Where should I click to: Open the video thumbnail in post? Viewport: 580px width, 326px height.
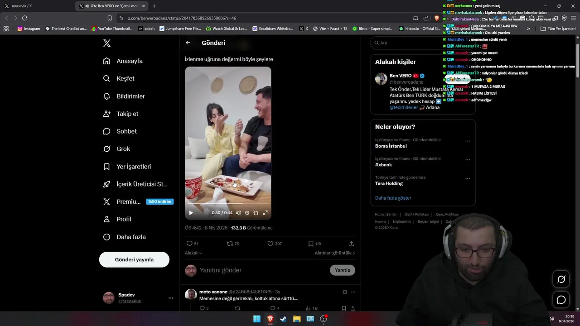point(228,143)
